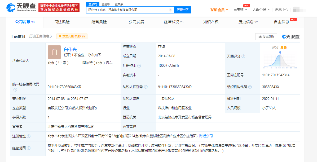Click the TianYanCha logo at top left
The image size is (317, 162).
coord(21,8)
